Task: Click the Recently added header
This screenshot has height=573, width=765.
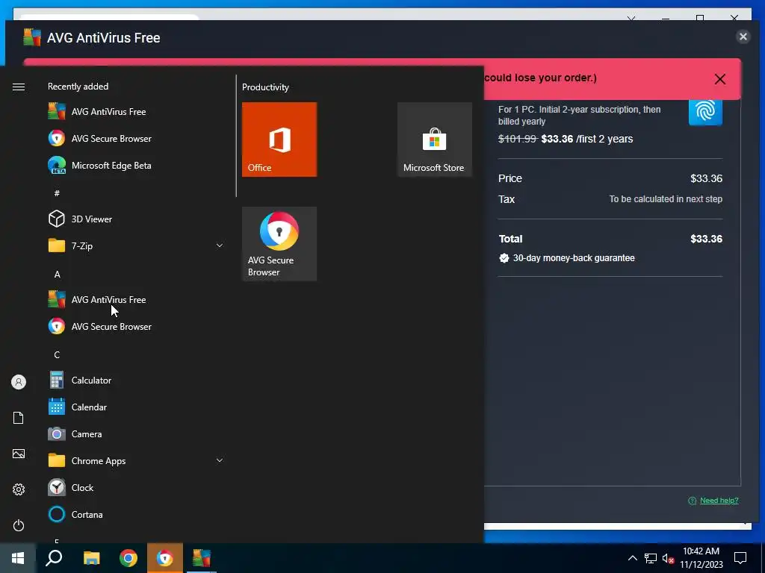Action: [78, 87]
